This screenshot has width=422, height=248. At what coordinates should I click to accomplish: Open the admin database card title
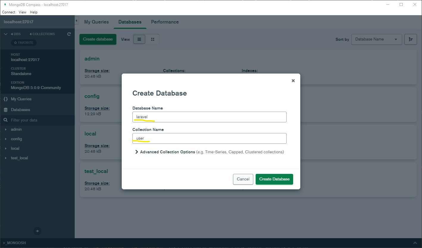click(92, 59)
